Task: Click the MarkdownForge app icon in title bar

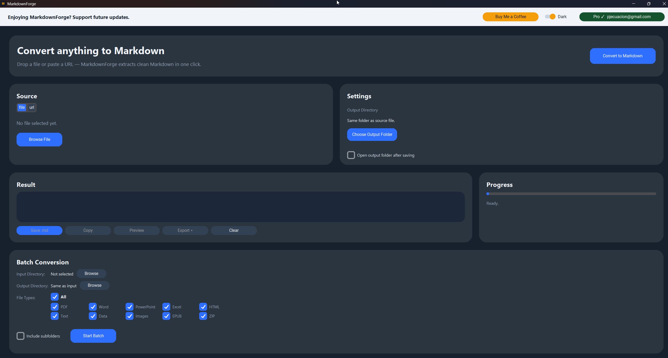Action: click(3, 4)
